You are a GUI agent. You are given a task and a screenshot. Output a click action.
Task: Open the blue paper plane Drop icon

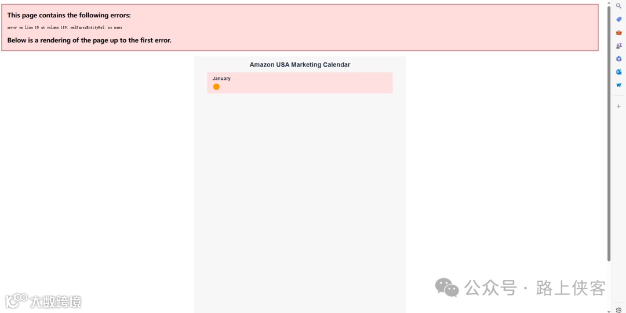tap(618, 85)
